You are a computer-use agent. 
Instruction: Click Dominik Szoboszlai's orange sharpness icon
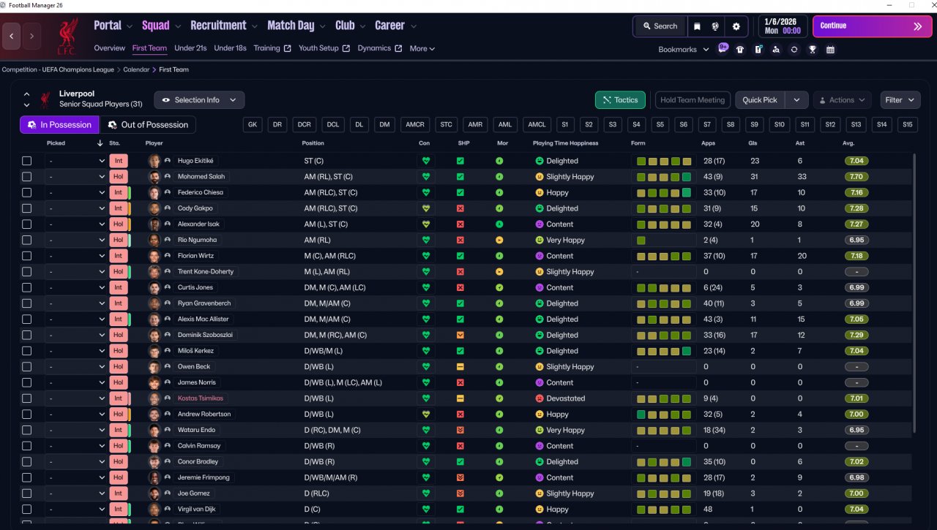(460, 335)
